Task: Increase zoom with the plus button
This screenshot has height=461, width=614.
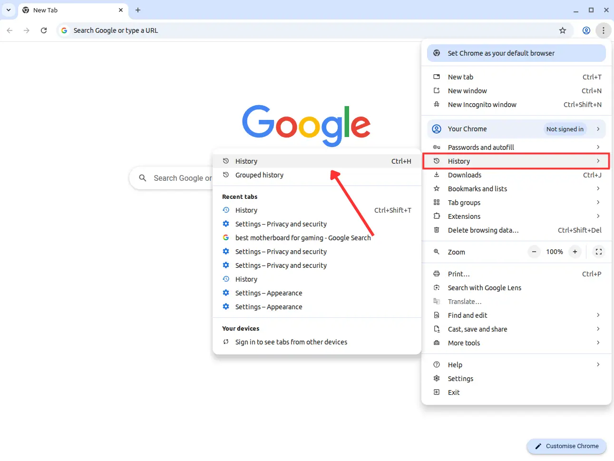Action: 575,252
